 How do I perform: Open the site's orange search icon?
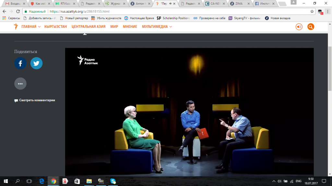(311, 27)
